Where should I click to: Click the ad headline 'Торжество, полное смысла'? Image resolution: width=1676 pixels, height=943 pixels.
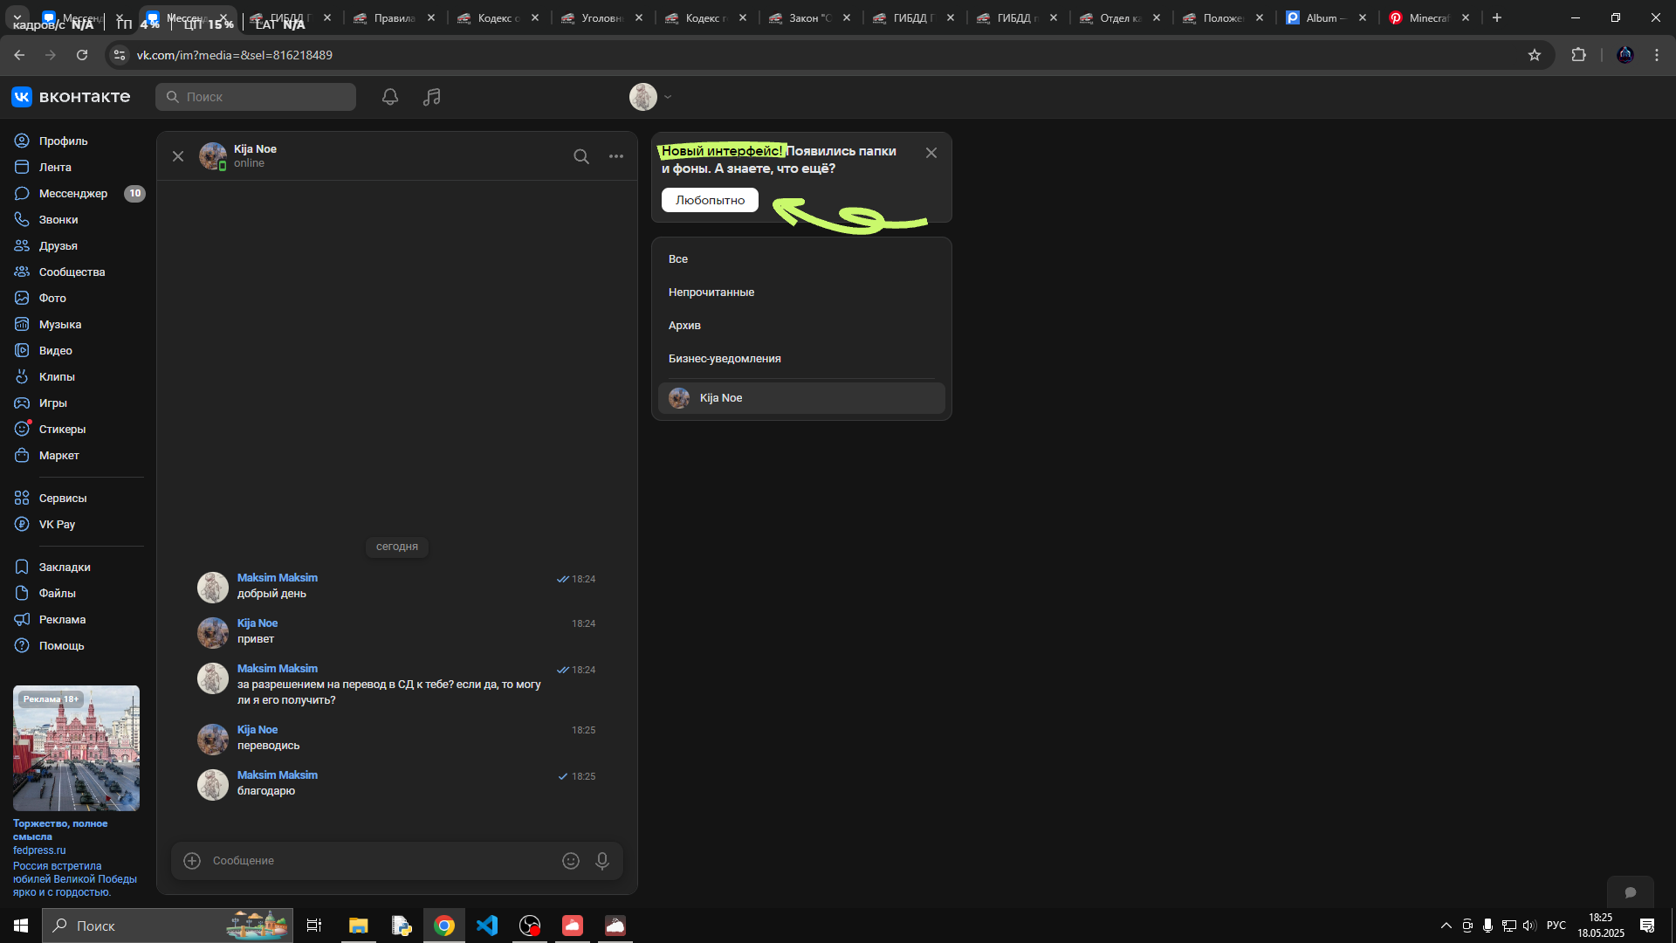(x=60, y=829)
